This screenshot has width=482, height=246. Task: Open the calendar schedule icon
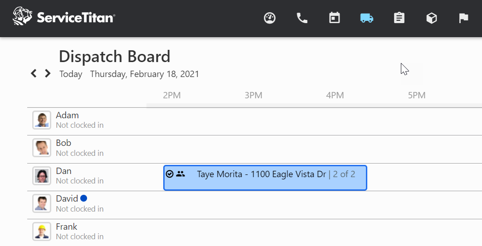(335, 18)
